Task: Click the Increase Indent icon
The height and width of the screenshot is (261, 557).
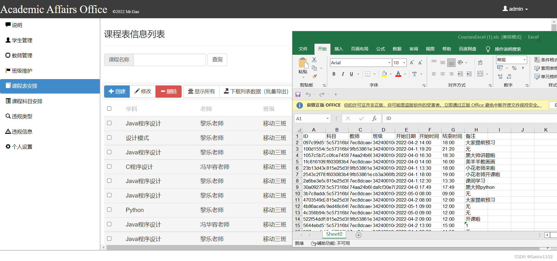Action: tap(469, 74)
